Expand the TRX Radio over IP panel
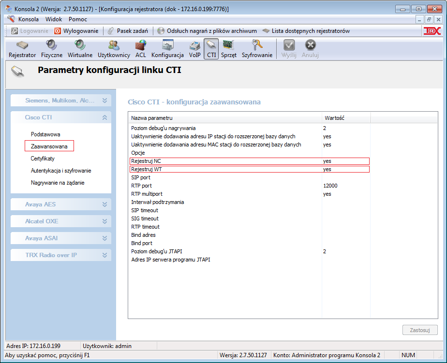Image resolution: width=447 pixels, height=363 pixels. (61, 255)
